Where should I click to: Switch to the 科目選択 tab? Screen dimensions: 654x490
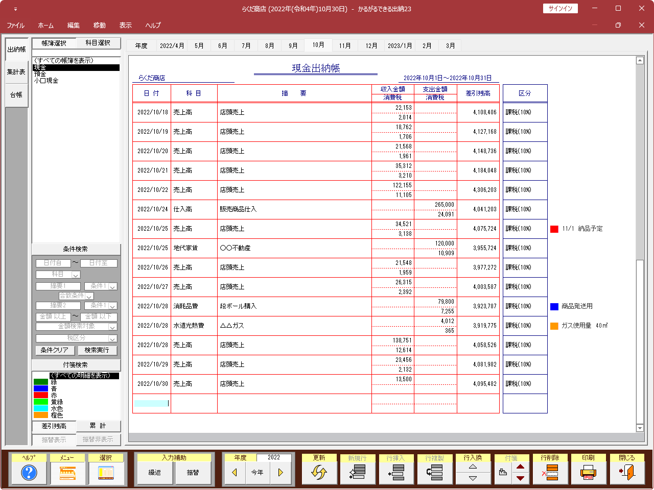(x=98, y=43)
